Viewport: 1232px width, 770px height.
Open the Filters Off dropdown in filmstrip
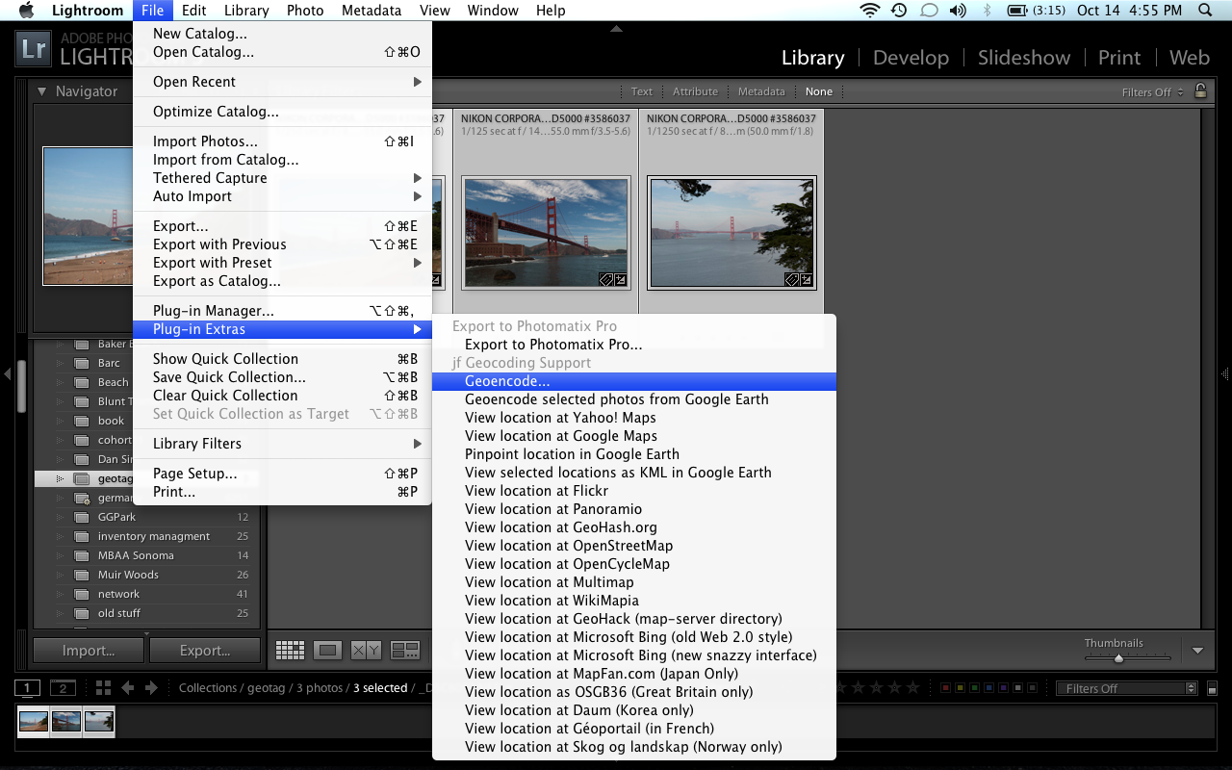coord(1126,688)
